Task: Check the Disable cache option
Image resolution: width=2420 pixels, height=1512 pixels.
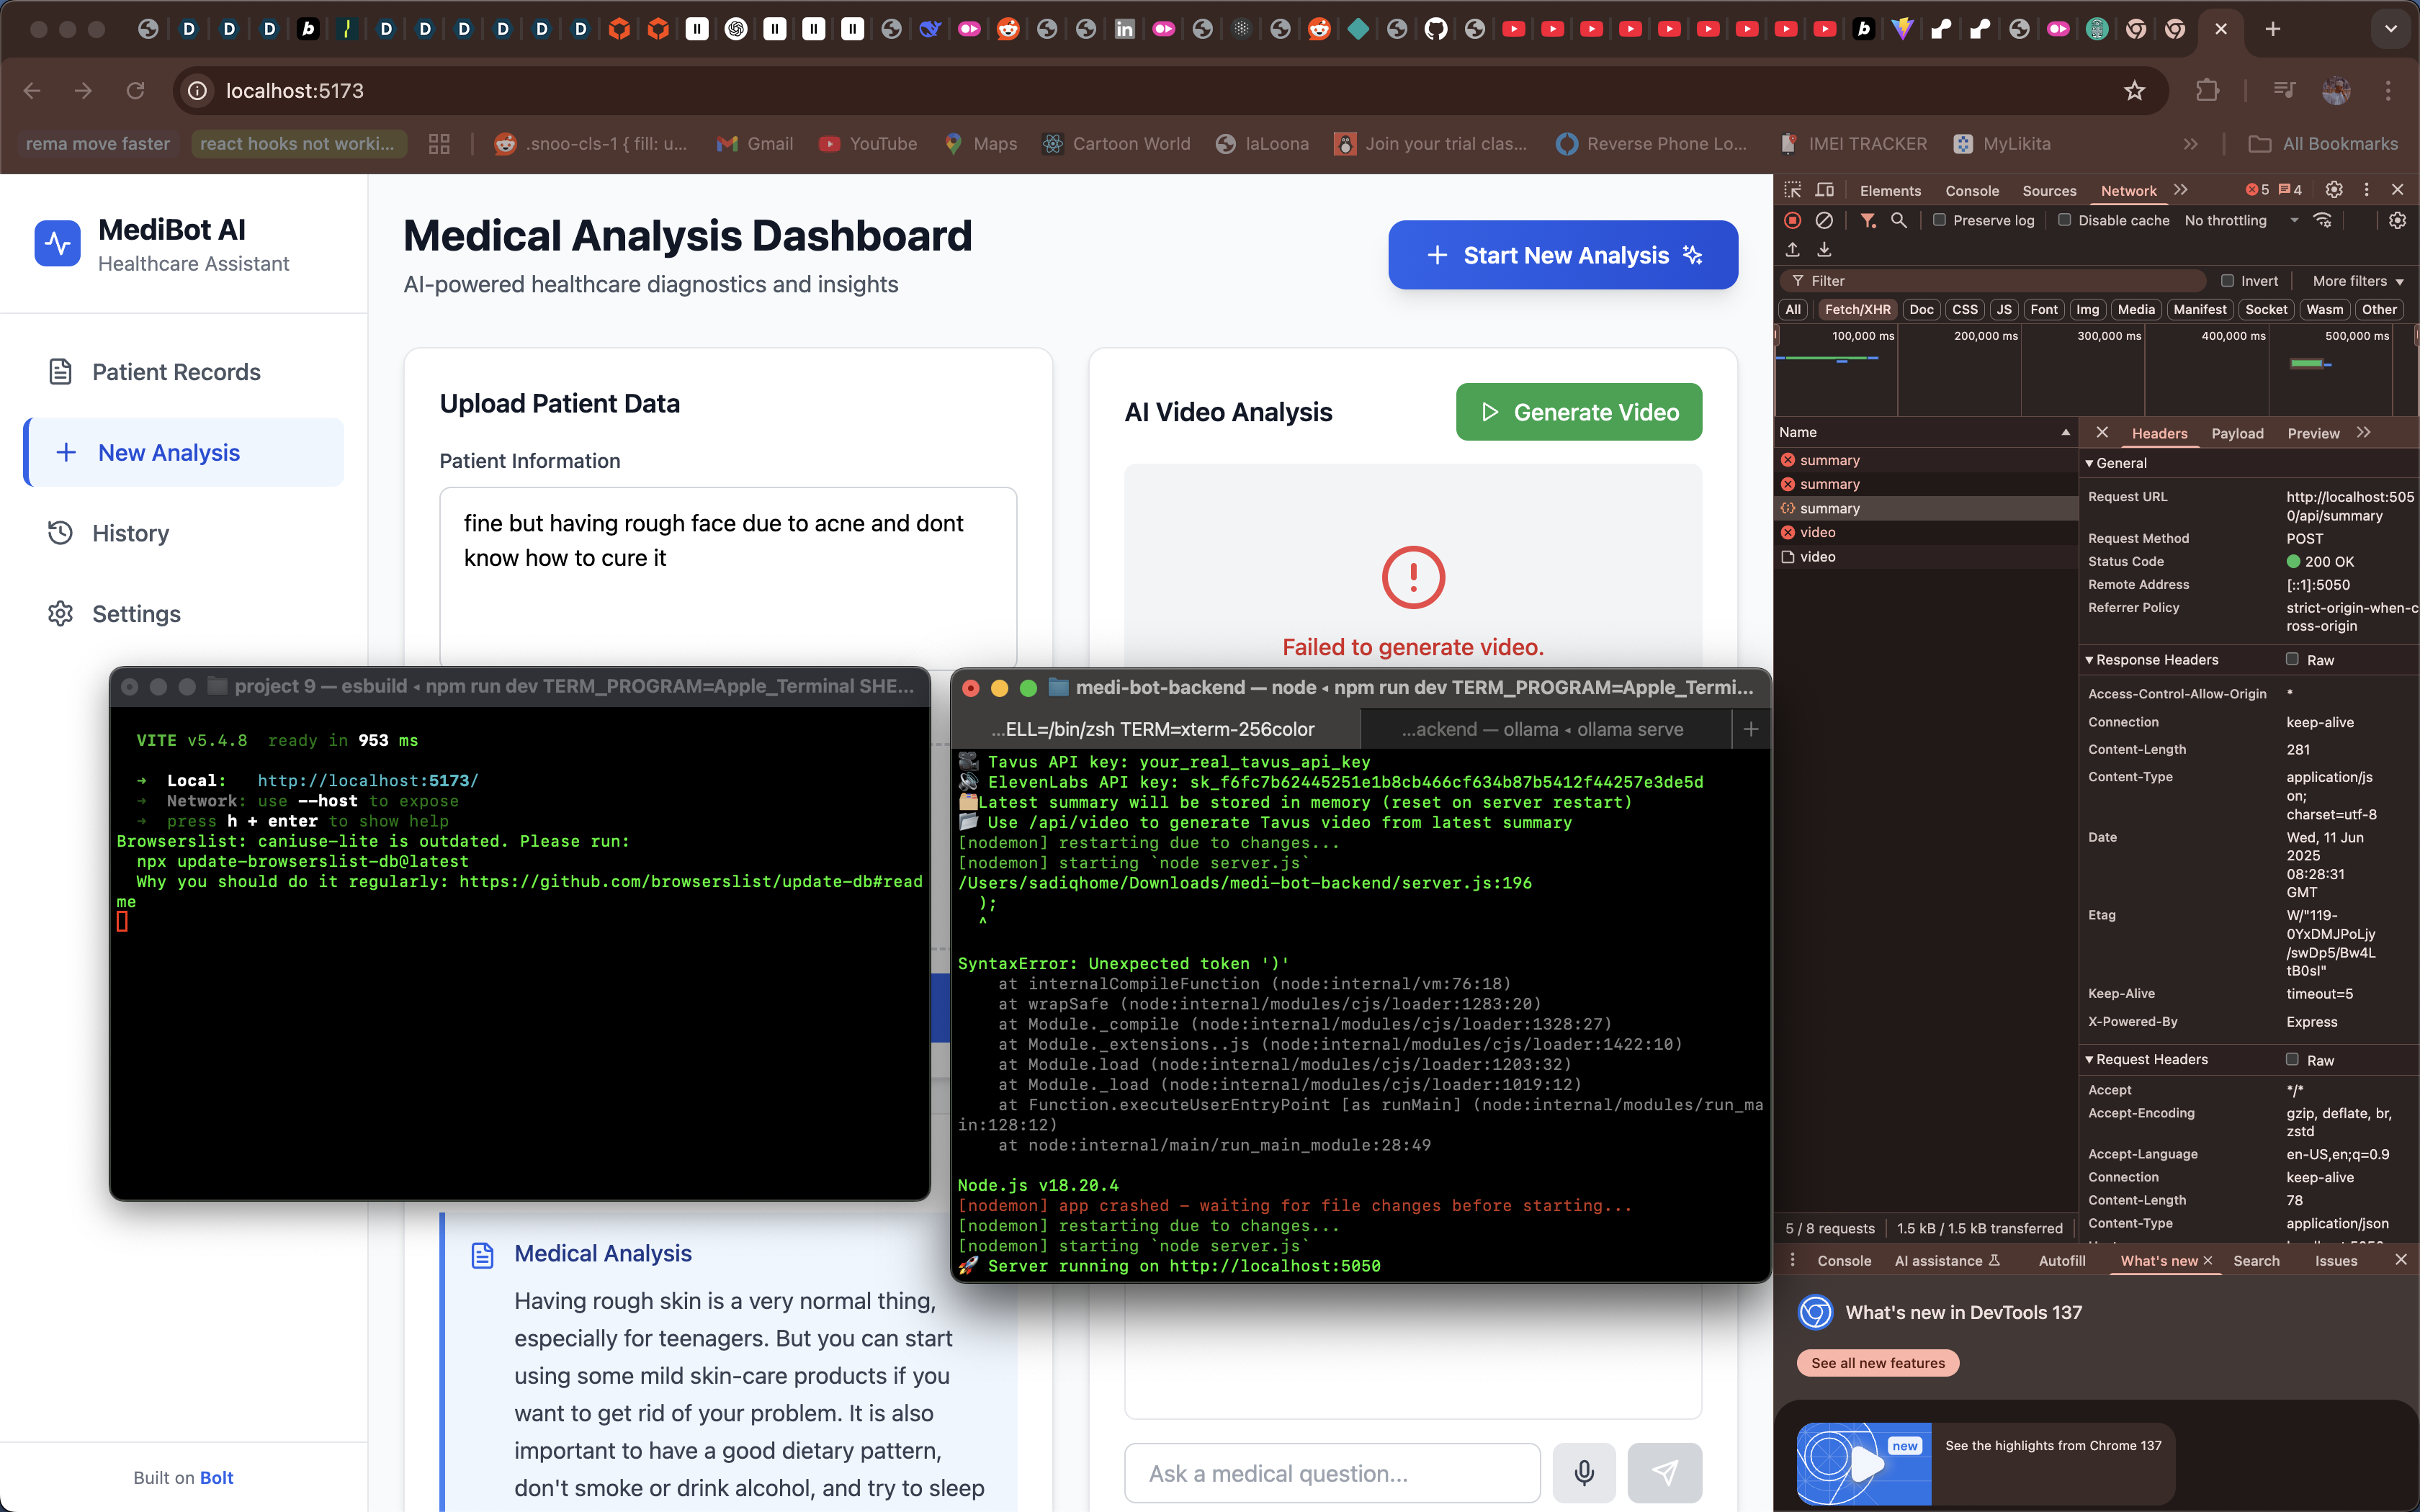Action: [x=2064, y=220]
